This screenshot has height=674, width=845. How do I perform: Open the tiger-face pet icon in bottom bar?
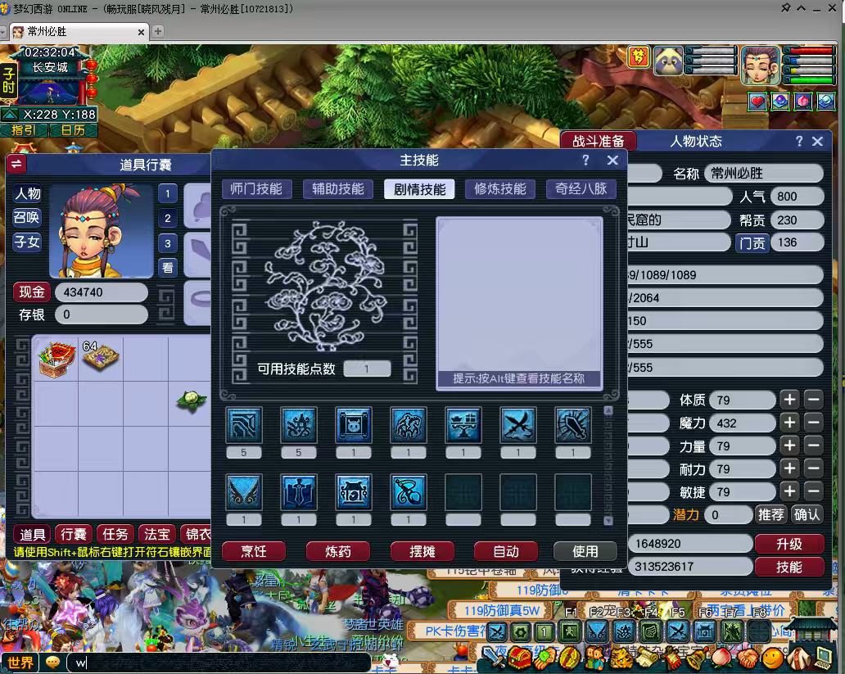coord(621,658)
